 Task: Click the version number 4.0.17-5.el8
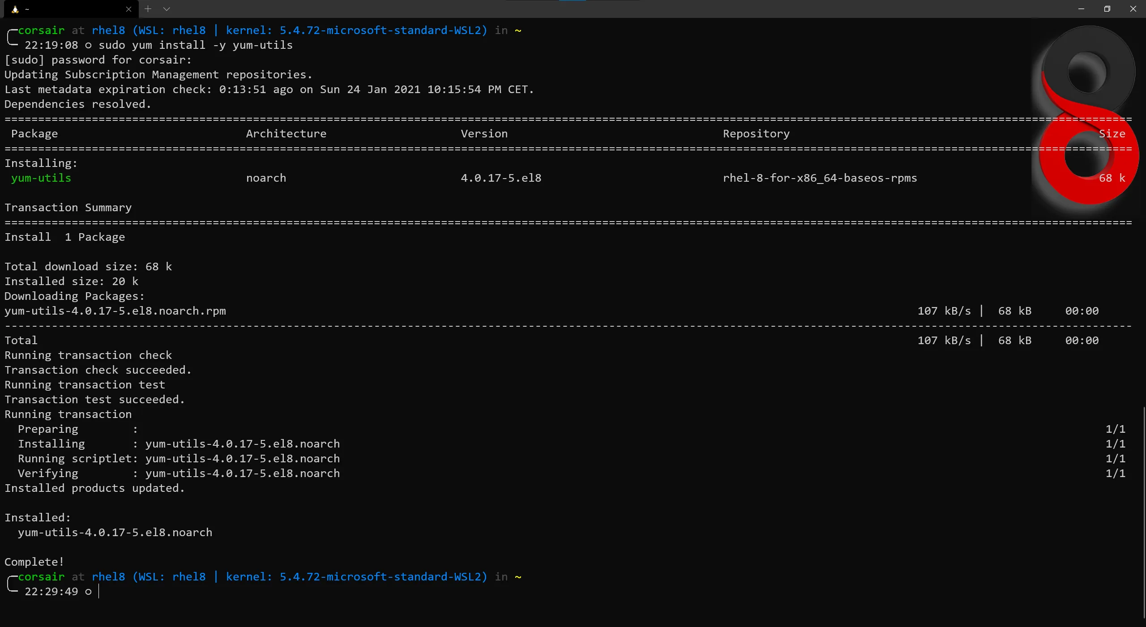pyautogui.click(x=501, y=178)
